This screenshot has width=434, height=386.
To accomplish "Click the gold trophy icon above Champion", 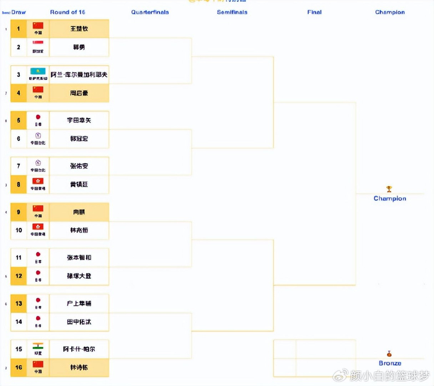I will click(x=389, y=189).
